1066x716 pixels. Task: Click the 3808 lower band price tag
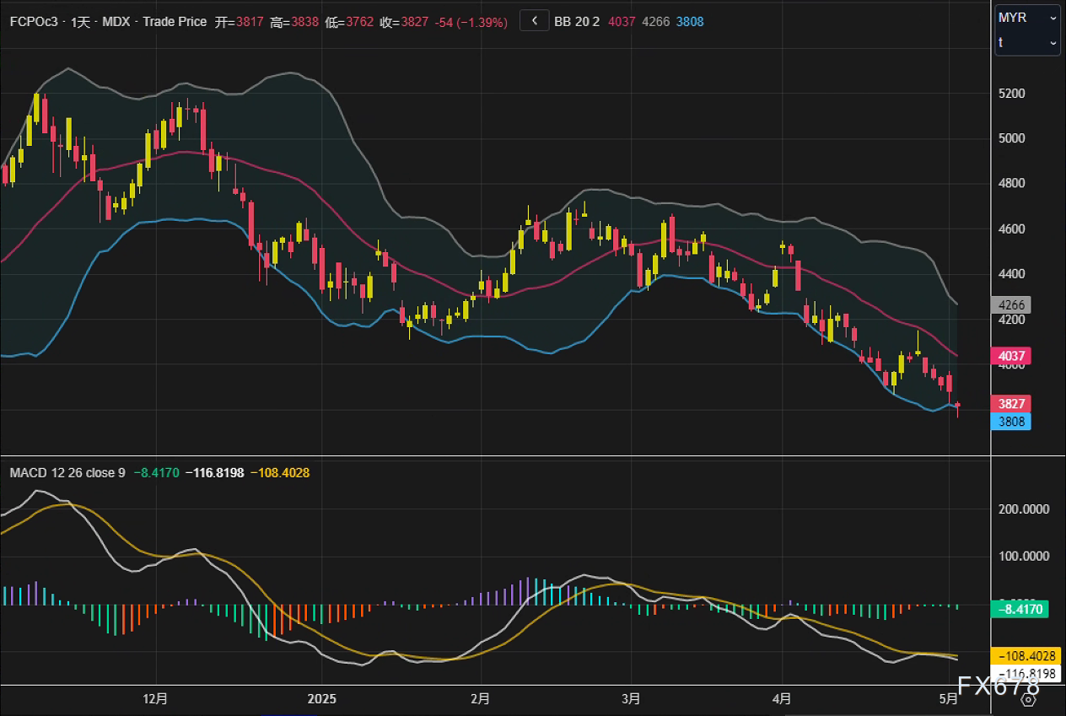pyautogui.click(x=1012, y=420)
